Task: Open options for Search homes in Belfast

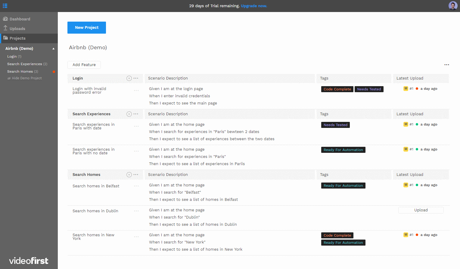Action: click(x=136, y=186)
